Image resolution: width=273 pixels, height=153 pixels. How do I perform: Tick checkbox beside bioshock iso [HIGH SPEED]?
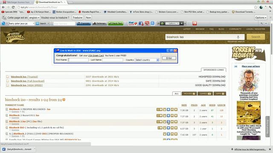point(7,85)
